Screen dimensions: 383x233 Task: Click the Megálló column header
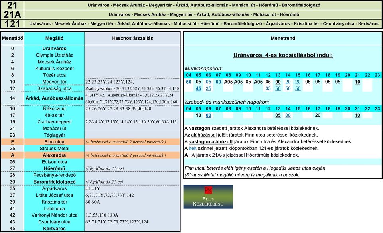[x=54, y=38]
